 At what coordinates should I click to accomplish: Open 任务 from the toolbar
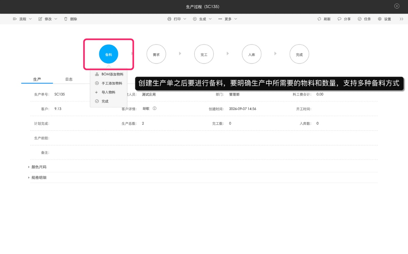pos(364,19)
